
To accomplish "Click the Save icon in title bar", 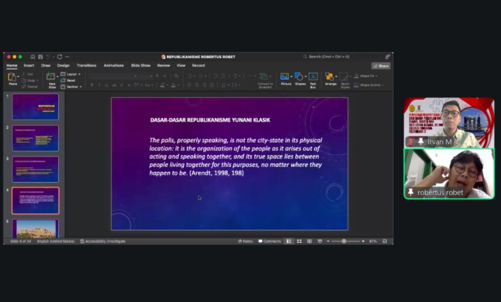I will click(40, 57).
